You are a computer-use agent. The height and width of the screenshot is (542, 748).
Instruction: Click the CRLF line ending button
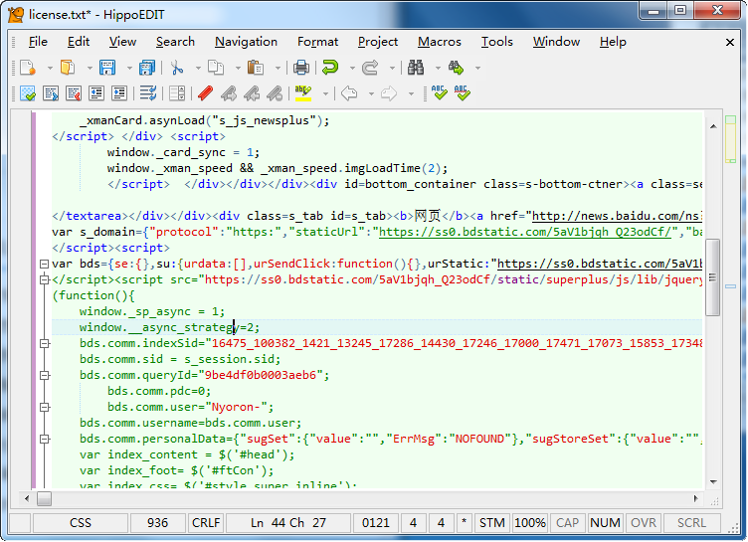[206, 522]
